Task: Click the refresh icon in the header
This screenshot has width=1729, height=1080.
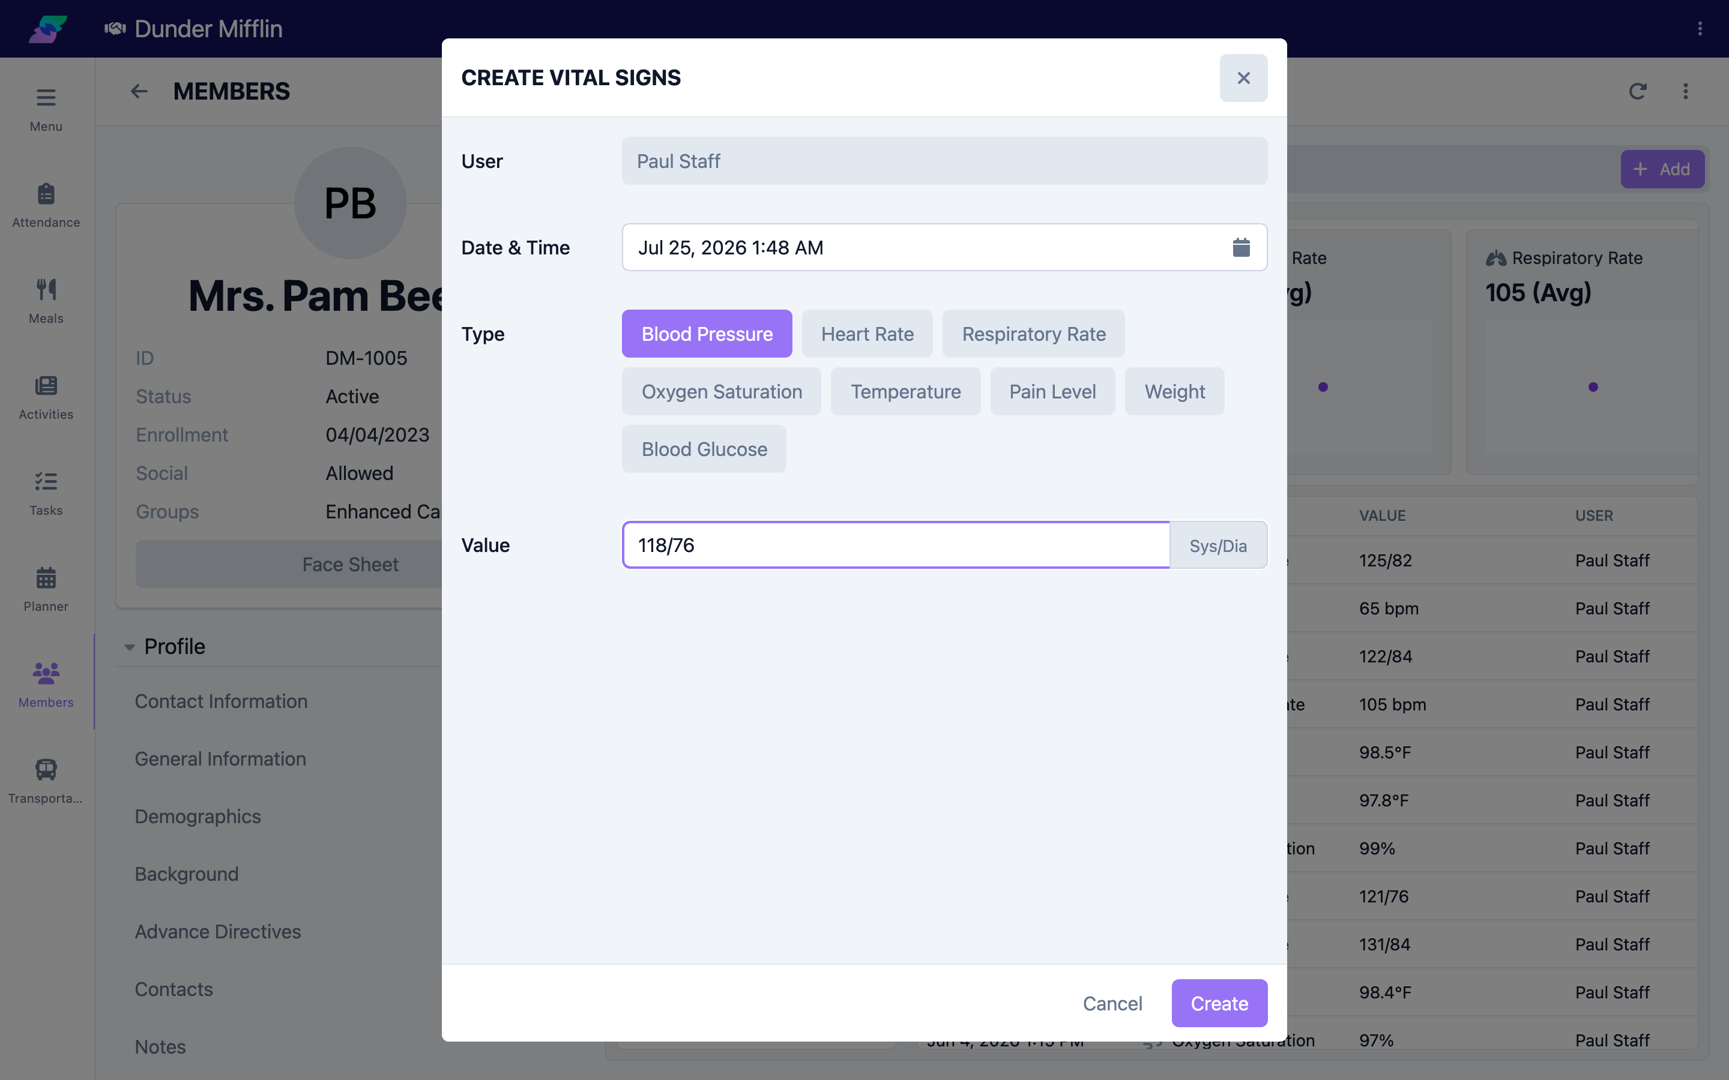Action: click(1638, 91)
